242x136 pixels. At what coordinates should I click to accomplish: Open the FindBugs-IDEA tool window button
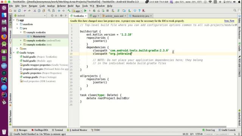[40, 130]
